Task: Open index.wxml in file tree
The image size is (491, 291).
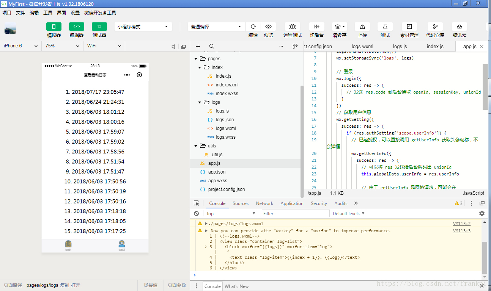Action: point(227,85)
